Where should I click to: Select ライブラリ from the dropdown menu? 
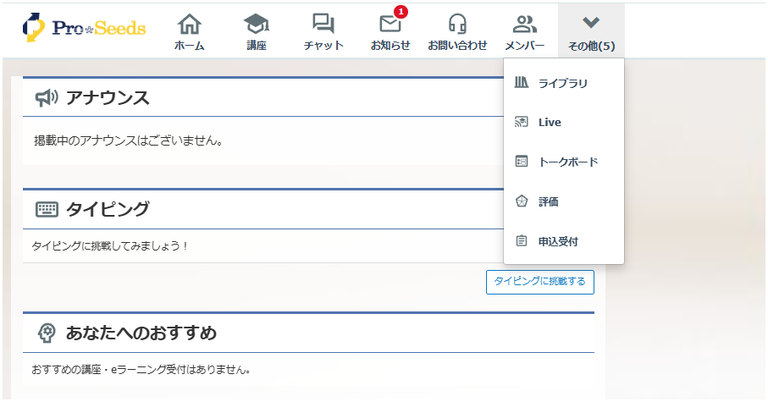coord(562,83)
